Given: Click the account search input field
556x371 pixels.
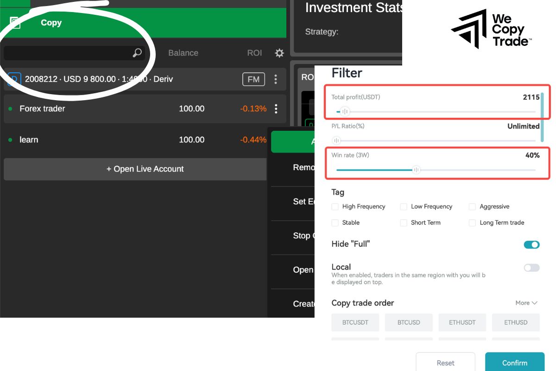Looking at the screenshot, I should click(69, 53).
